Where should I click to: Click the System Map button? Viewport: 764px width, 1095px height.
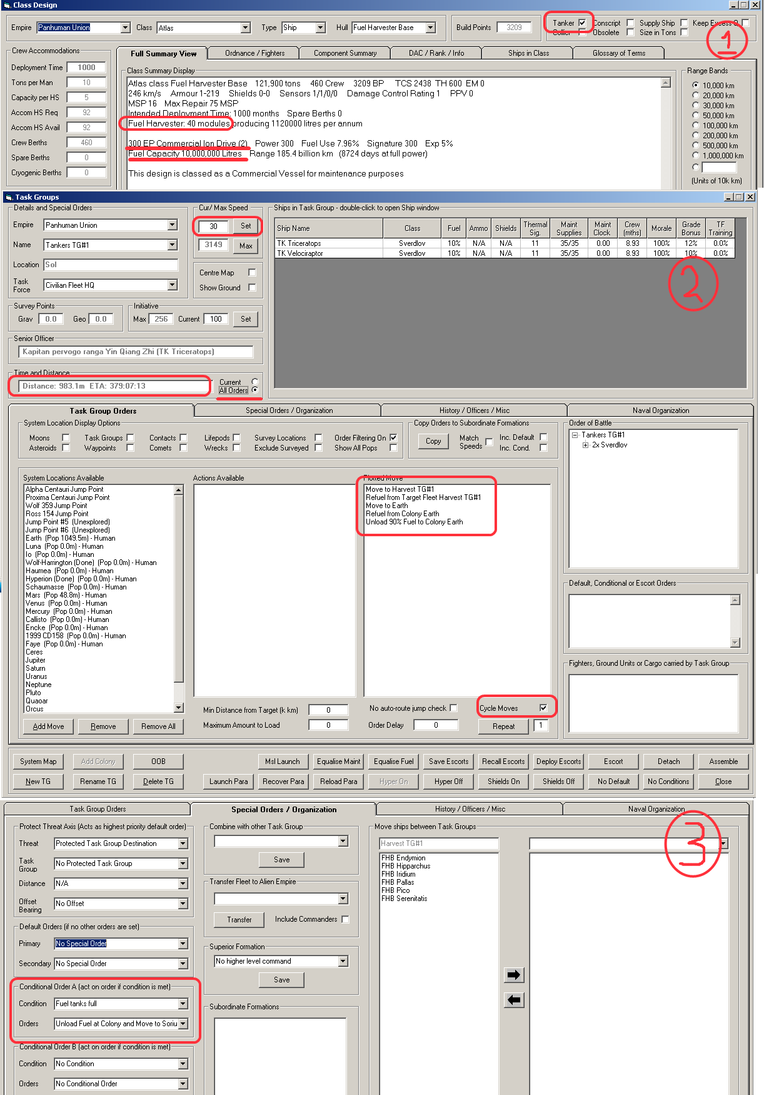[38, 761]
